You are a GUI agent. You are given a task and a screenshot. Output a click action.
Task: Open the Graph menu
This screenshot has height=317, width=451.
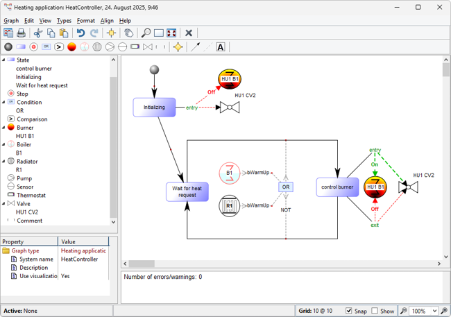point(11,21)
